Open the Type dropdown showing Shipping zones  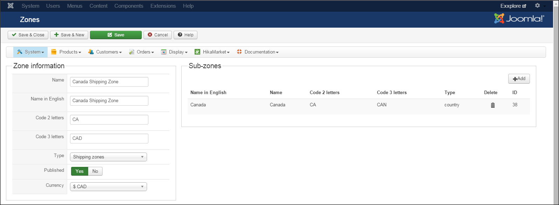(108, 157)
